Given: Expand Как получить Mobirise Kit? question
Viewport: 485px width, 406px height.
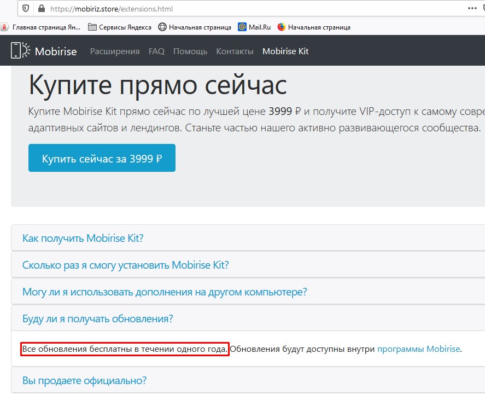Looking at the screenshot, I should [x=248, y=238].
